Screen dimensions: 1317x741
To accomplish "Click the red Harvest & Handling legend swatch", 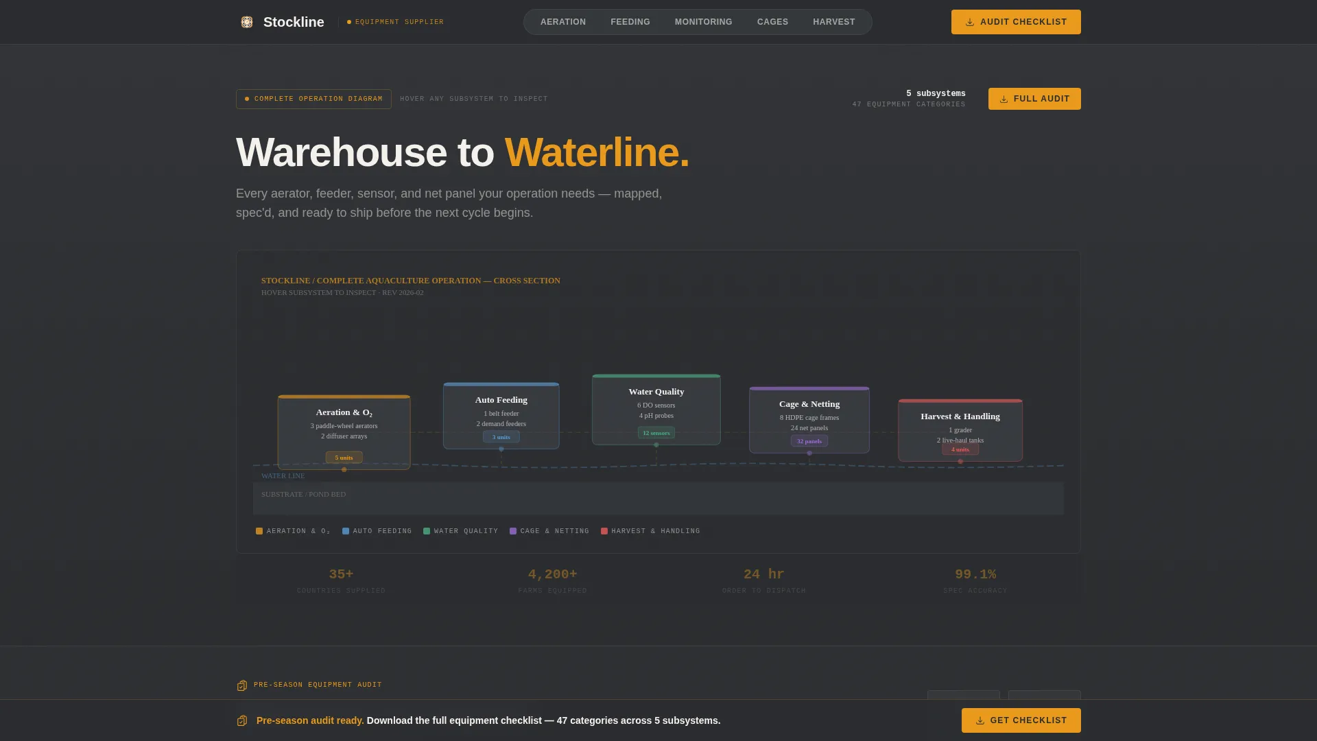I will 604,531.
